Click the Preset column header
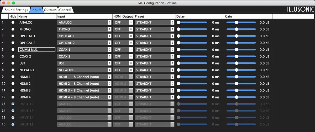 [x=140, y=16]
